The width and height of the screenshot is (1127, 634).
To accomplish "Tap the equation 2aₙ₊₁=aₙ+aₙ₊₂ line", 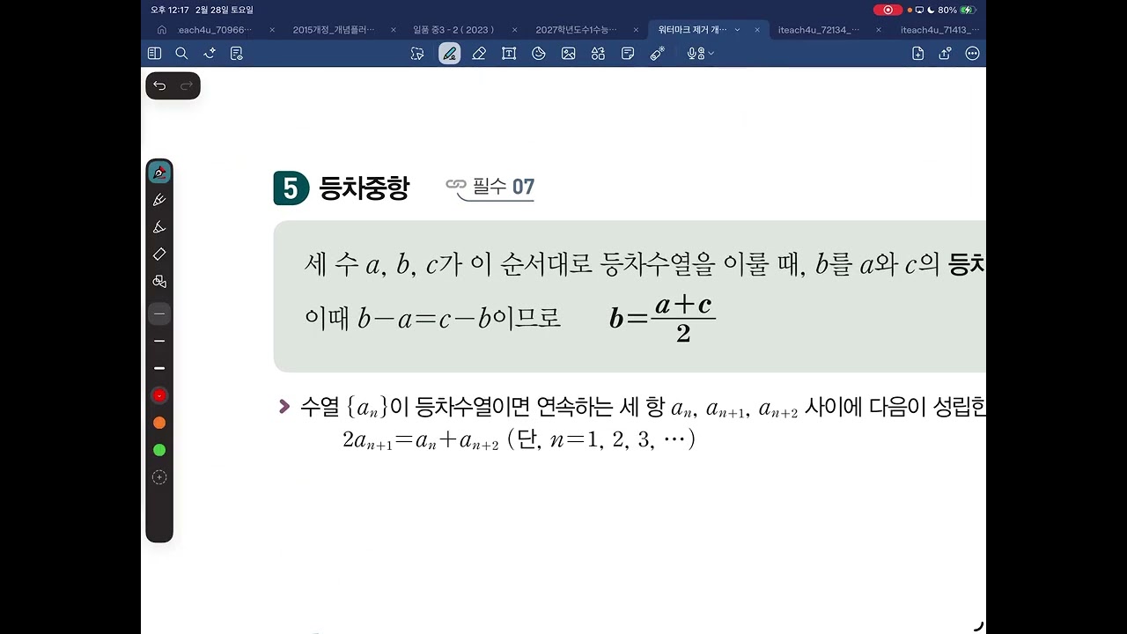I will coord(519,439).
